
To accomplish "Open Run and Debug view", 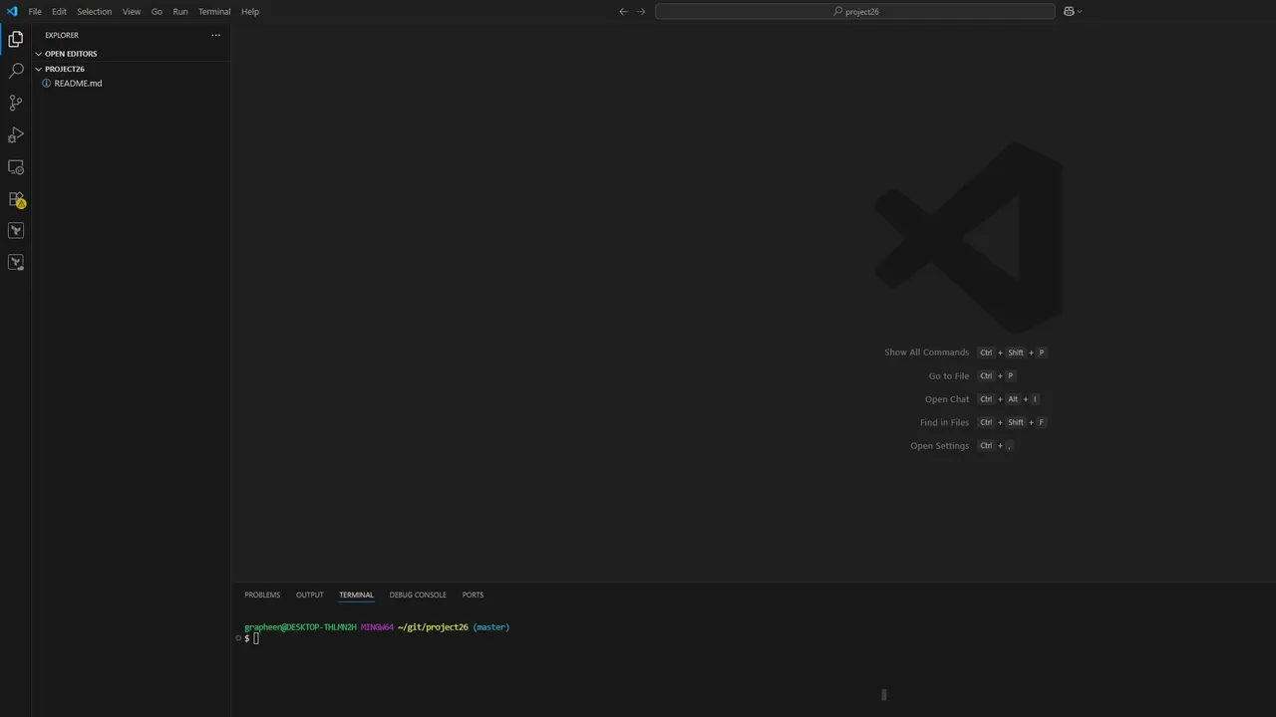I will (x=16, y=135).
